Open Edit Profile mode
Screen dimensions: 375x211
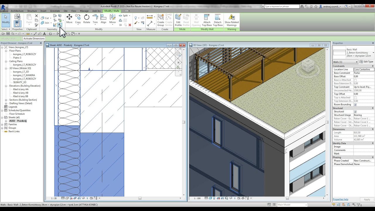(178, 20)
